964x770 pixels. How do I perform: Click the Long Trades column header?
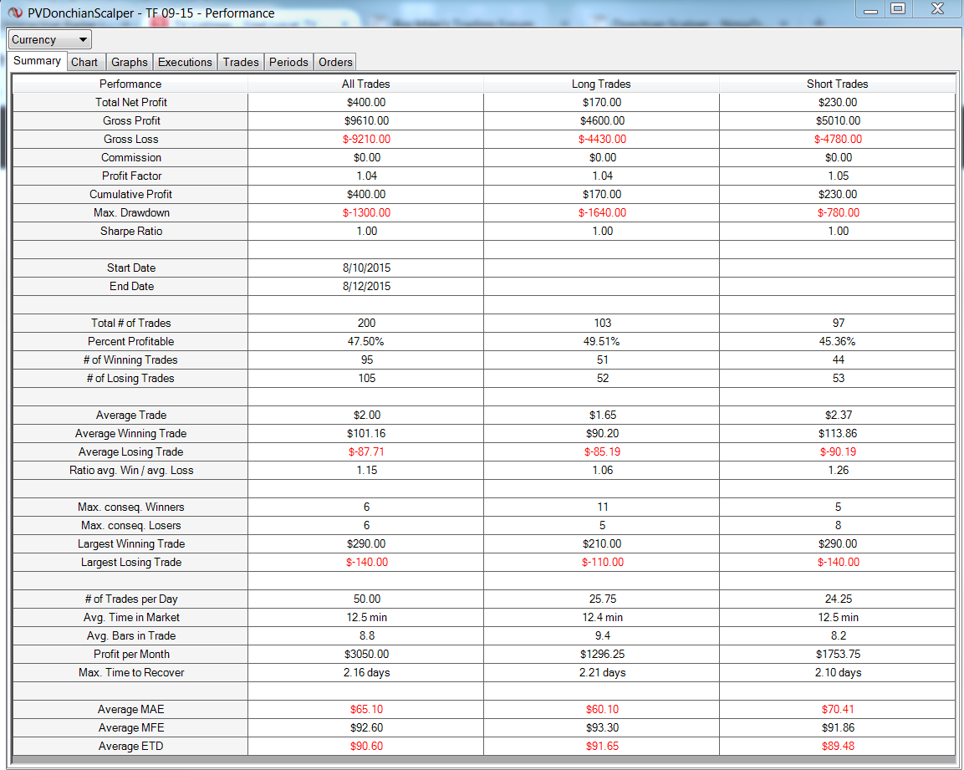pyautogui.click(x=601, y=84)
